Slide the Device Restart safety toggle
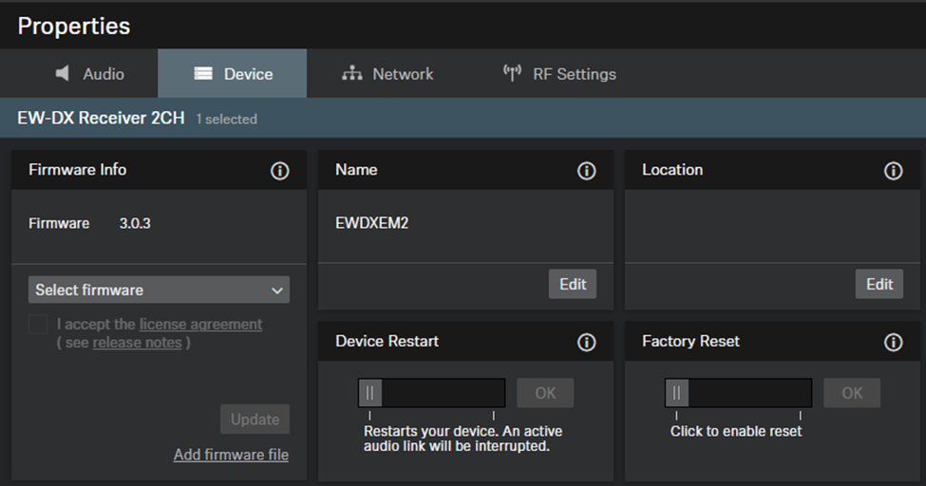The image size is (926, 486). [370, 393]
